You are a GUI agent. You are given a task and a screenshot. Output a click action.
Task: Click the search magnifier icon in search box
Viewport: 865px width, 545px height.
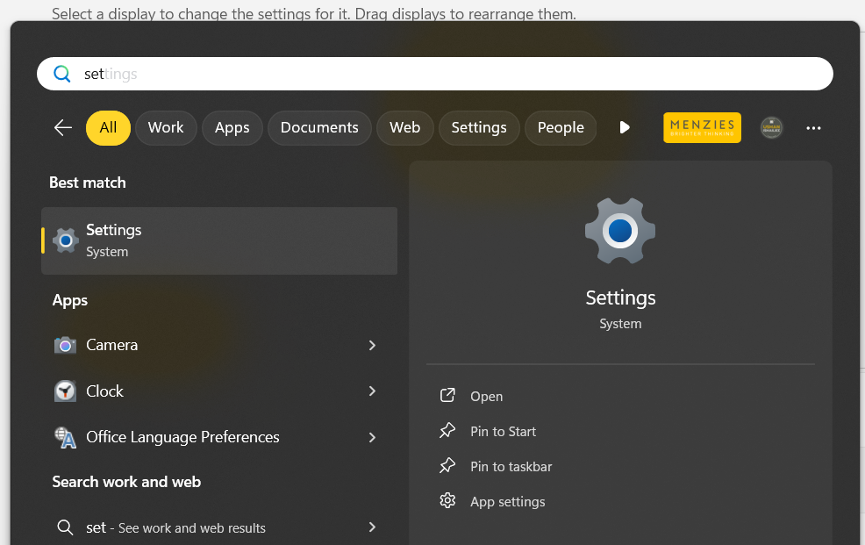pos(62,74)
